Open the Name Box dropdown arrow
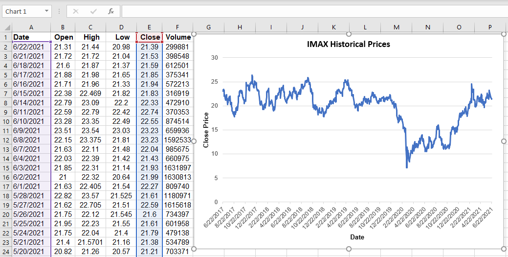Viewport: 508px width, 257px height. point(46,11)
